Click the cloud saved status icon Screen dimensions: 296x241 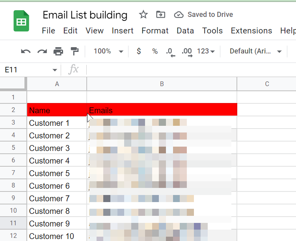click(179, 15)
